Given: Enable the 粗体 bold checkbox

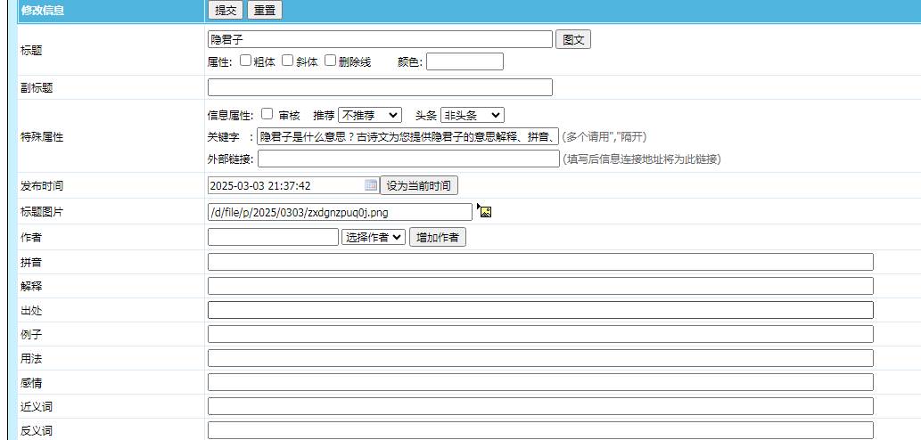Looking at the screenshot, I should tap(246, 61).
